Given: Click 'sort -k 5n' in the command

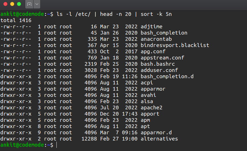Looking at the screenshot, I should point(156,14).
